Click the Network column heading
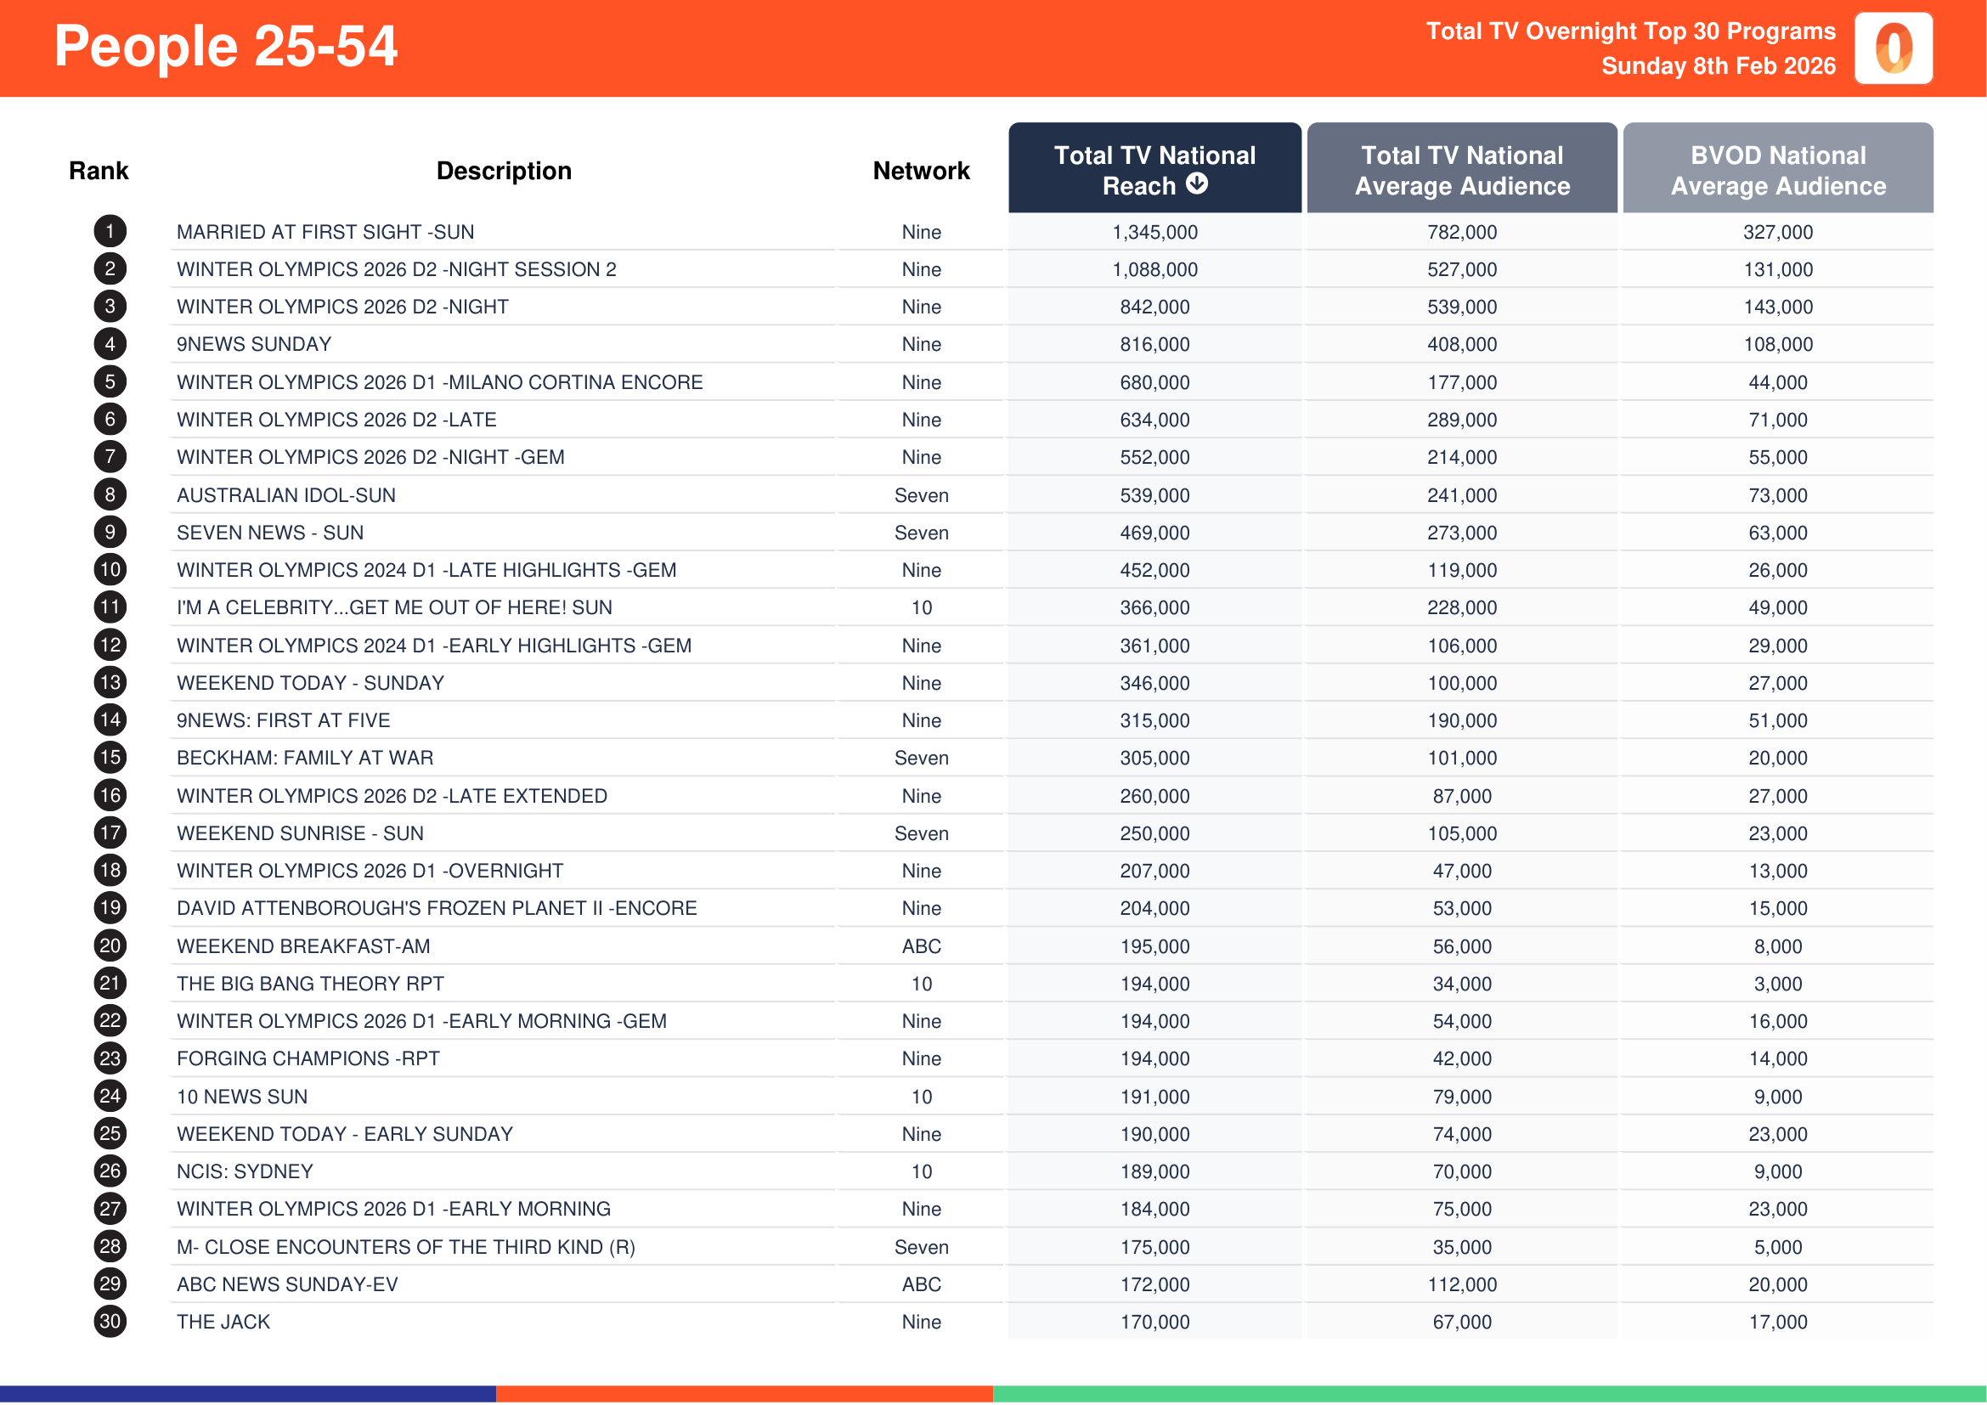The image size is (1987, 1405). [x=921, y=171]
